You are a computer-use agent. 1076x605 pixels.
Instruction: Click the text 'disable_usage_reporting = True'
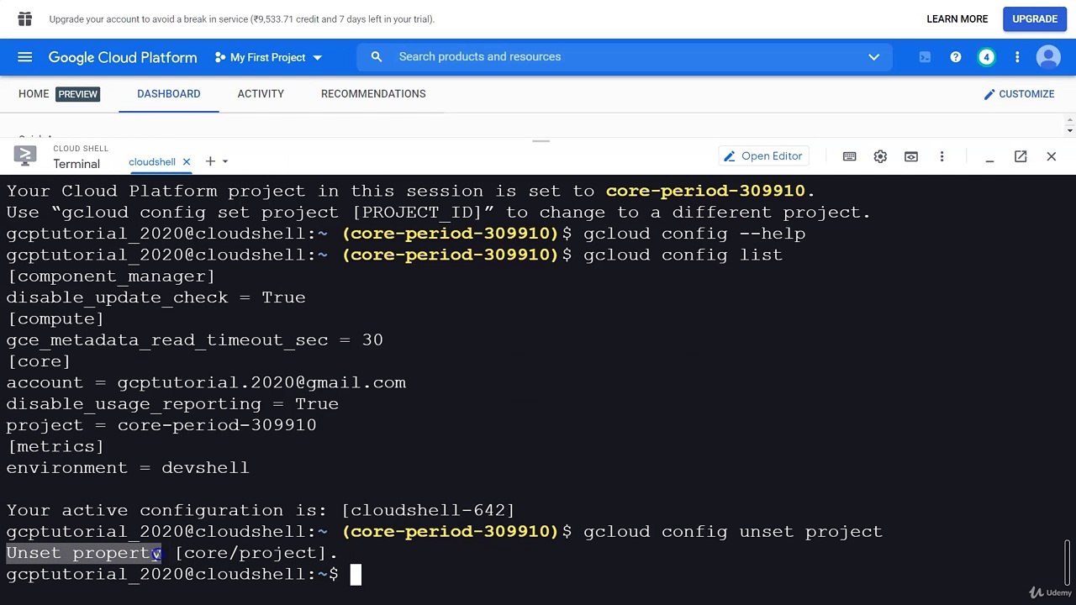pos(172,403)
